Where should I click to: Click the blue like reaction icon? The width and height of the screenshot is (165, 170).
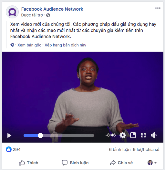[9, 149]
